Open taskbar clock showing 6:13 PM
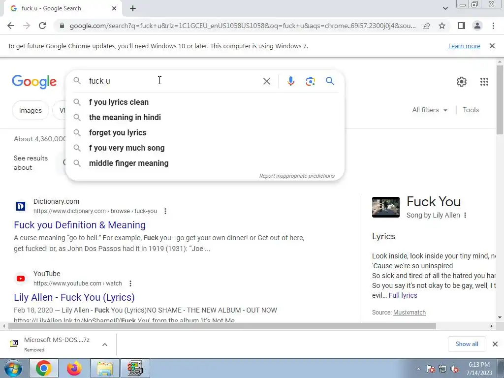 click(x=479, y=369)
